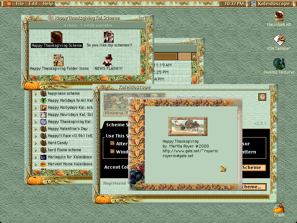Click the http://www.gate.net/~royerm address

click(190, 151)
